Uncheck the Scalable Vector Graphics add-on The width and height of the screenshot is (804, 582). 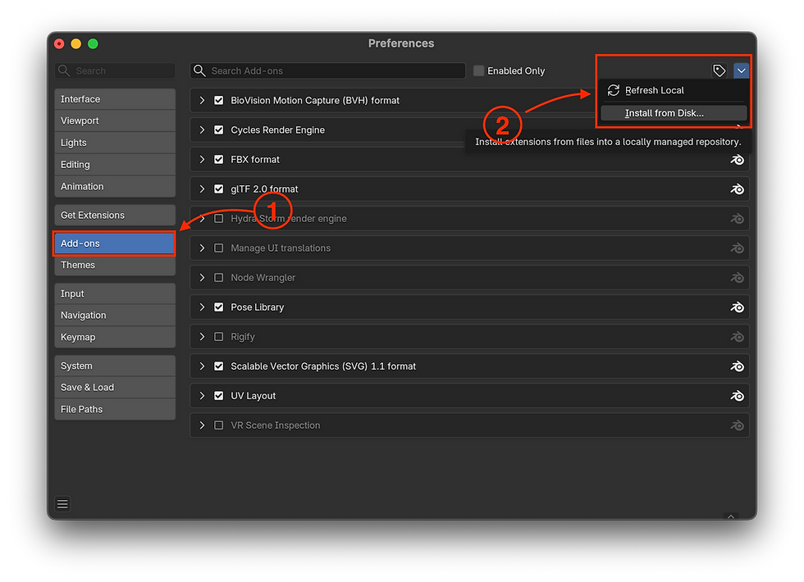point(219,366)
